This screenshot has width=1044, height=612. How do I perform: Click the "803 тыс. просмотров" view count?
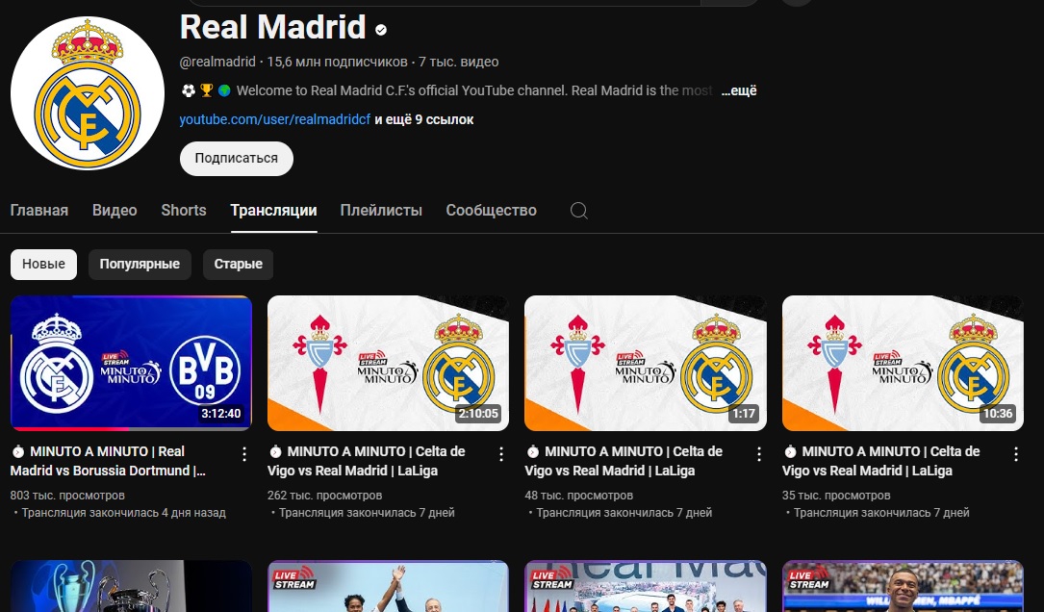click(67, 496)
